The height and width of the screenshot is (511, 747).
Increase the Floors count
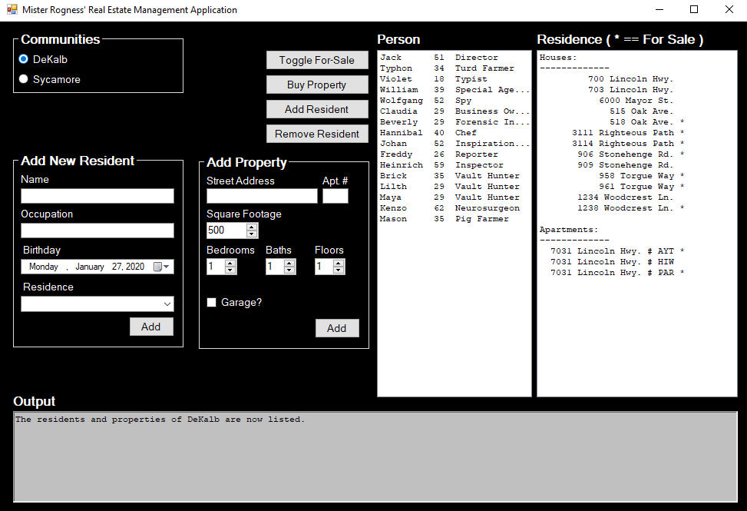(339, 263)
